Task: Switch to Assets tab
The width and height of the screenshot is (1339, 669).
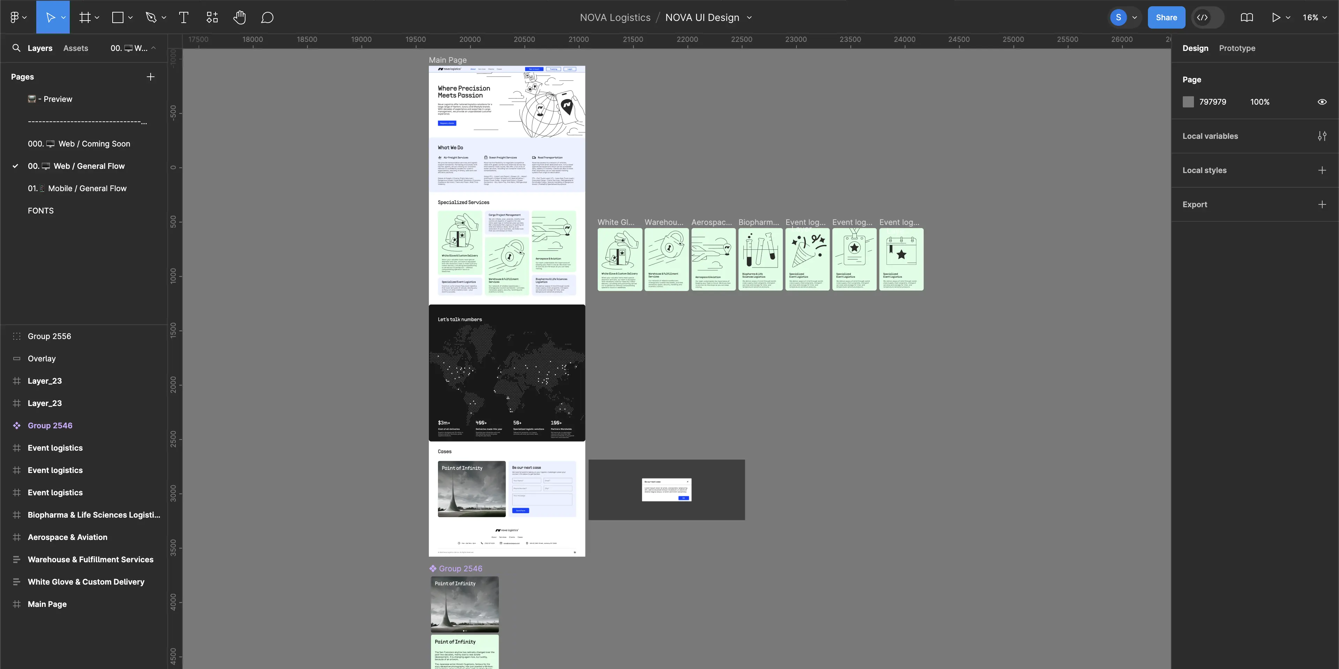Action: click(75, 48)
